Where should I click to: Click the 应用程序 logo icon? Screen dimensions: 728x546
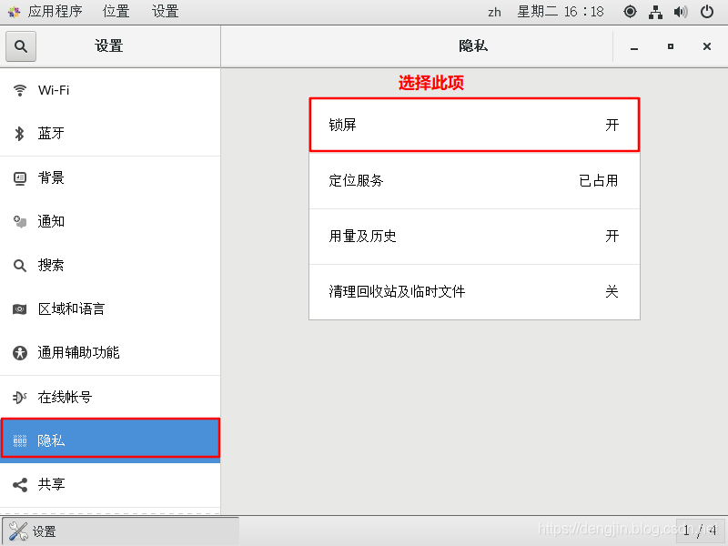(x=14, y=12)
